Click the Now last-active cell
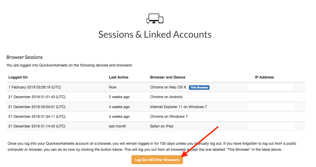Image resolution: width=316 pixels, height=167 pixels. click(113, 87)
